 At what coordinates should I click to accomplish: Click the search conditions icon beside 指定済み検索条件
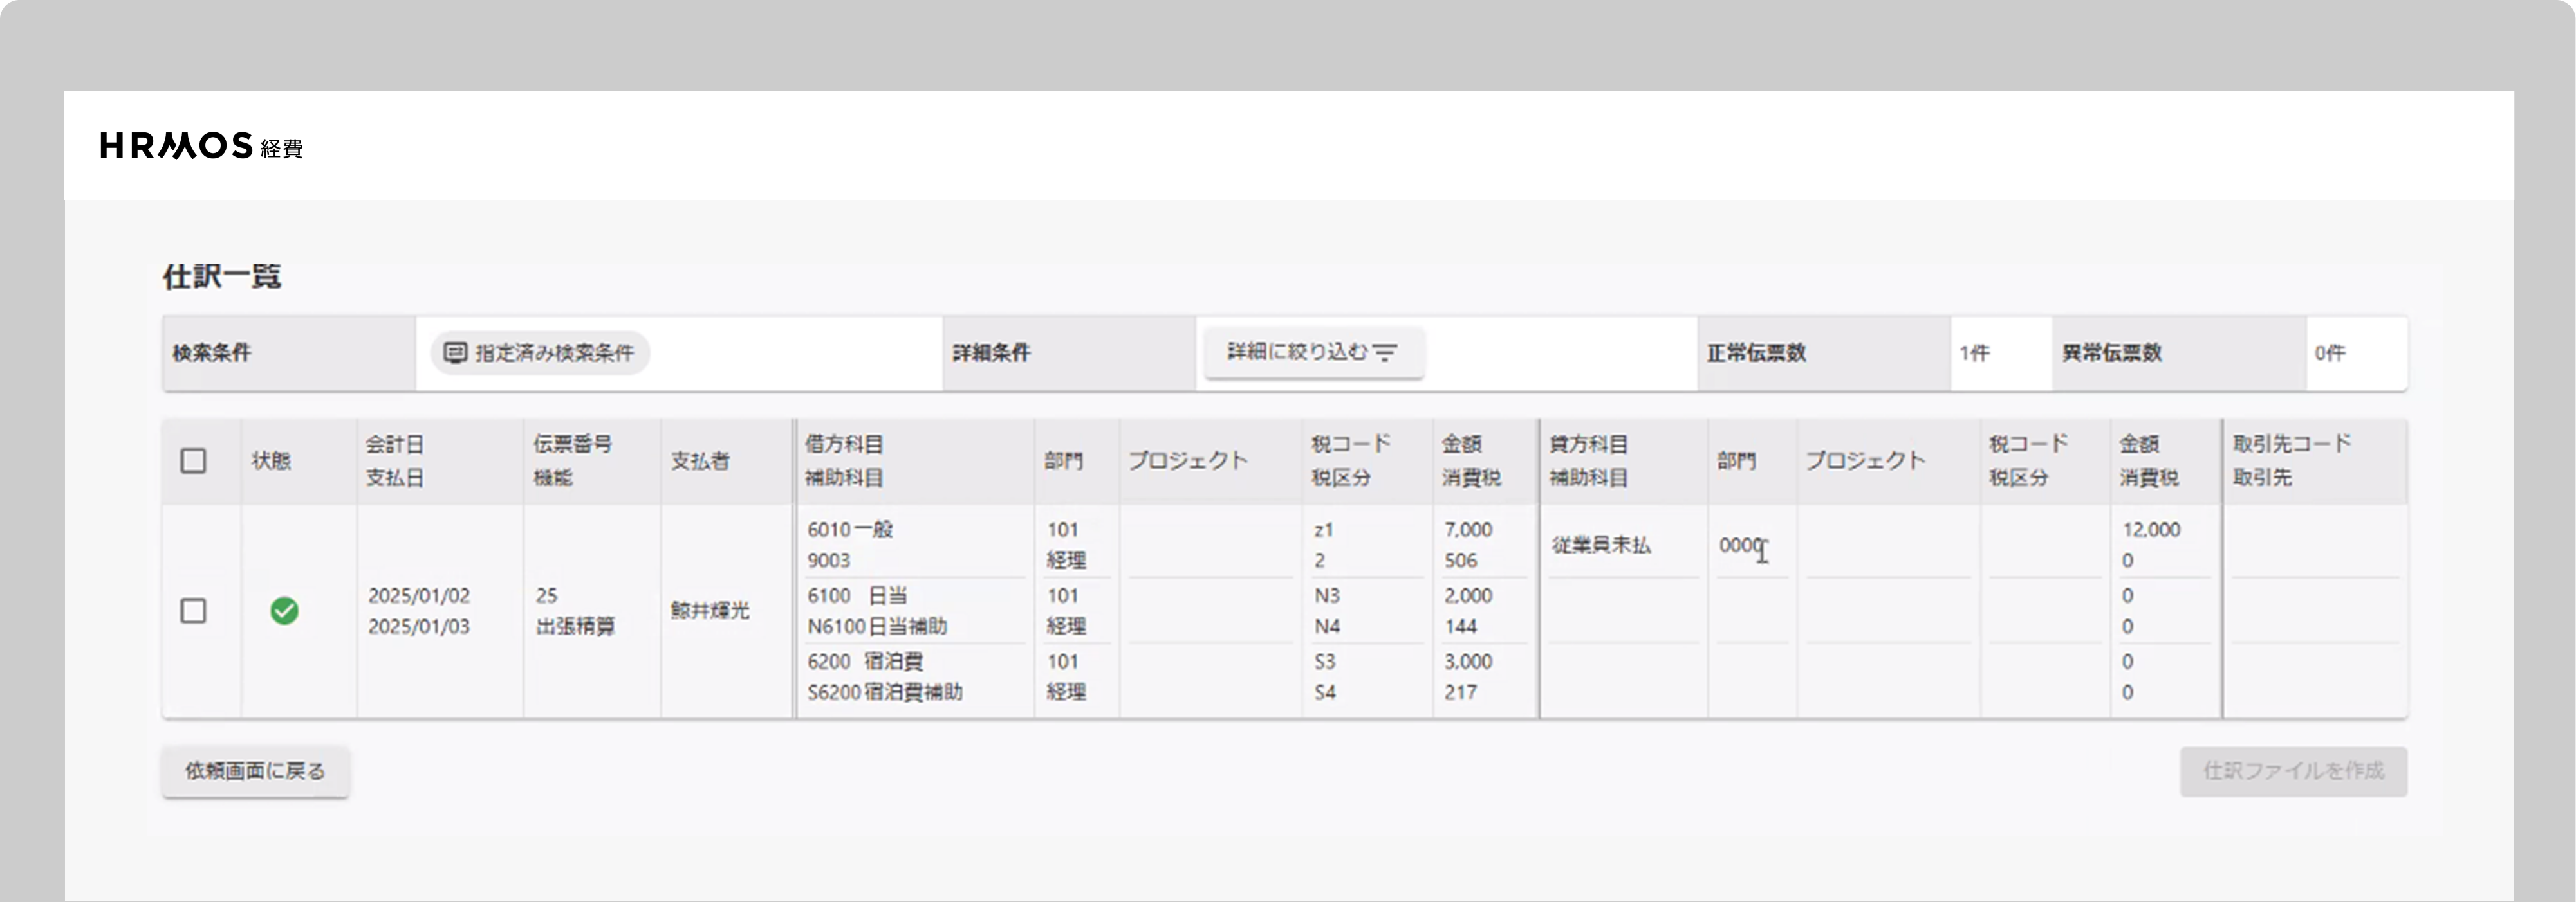pos(456,352)
